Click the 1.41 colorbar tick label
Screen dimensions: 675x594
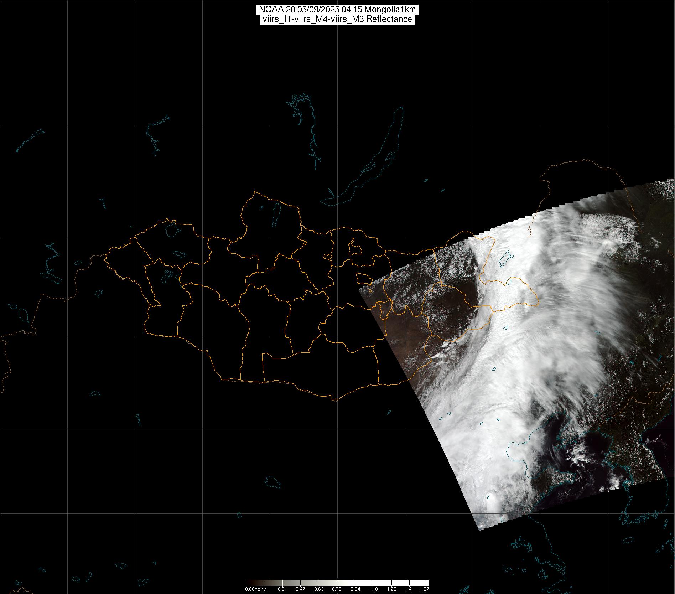tap(410, 589)
